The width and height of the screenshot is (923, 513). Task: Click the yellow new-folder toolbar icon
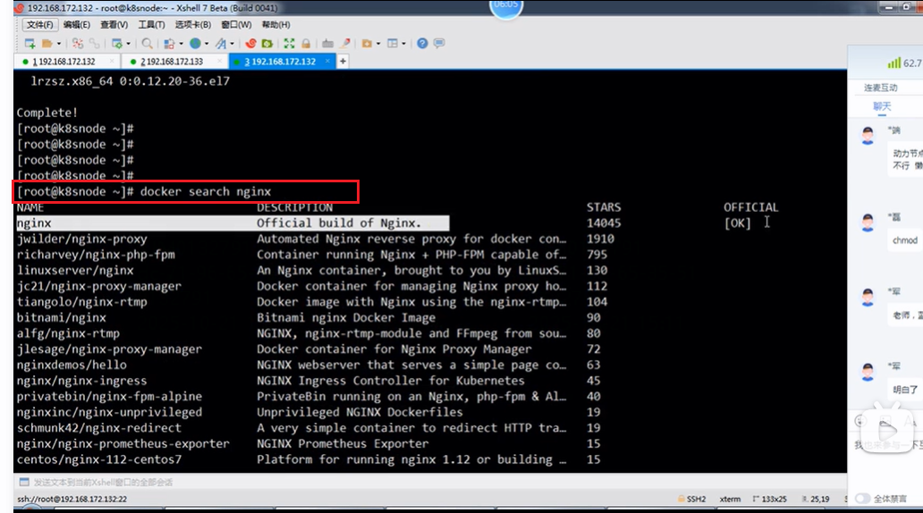367,44
